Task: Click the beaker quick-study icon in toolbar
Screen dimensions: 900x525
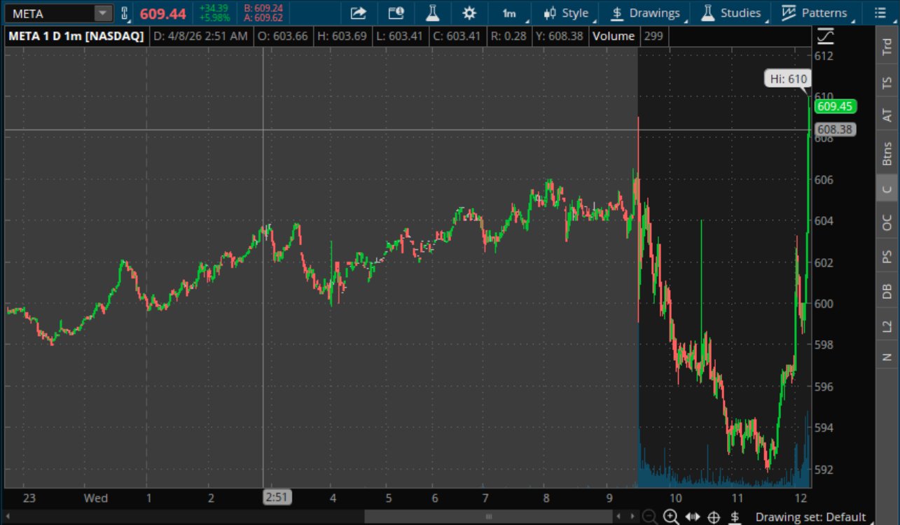Action: (432, 12)
